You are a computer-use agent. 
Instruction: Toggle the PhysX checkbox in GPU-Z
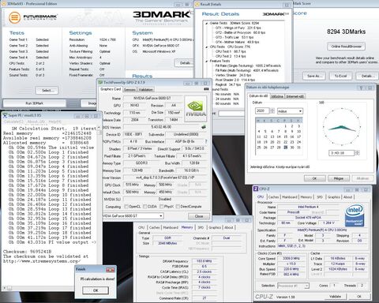click(x=161, y=207)
